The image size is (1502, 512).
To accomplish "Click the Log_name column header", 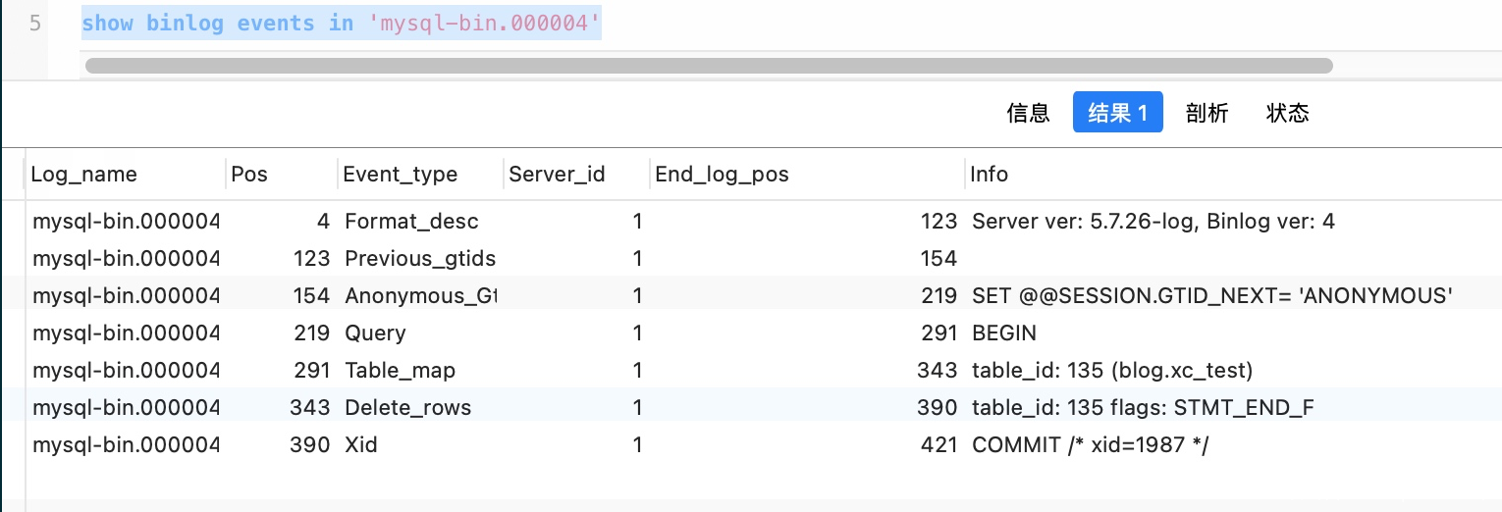I will (x=84, y=175).
